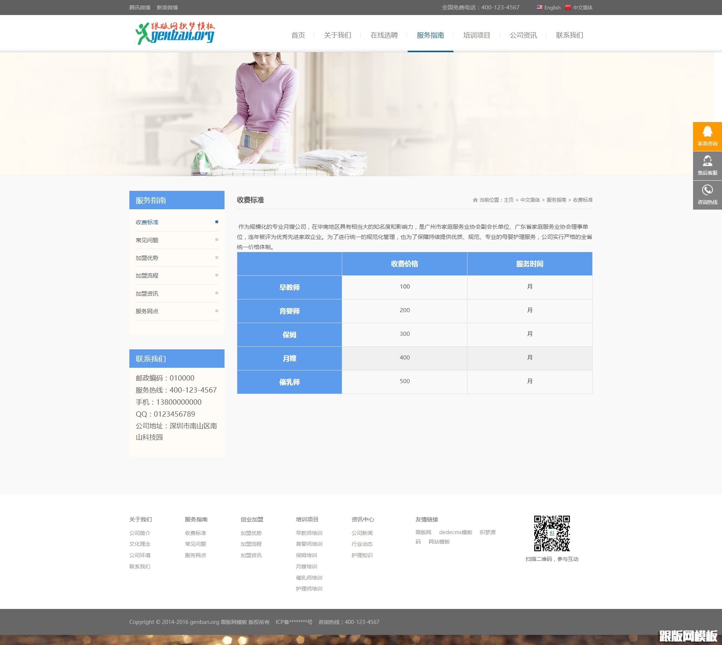
Task: Open the 服务指南 navigation tab
Action: (430, 35)
